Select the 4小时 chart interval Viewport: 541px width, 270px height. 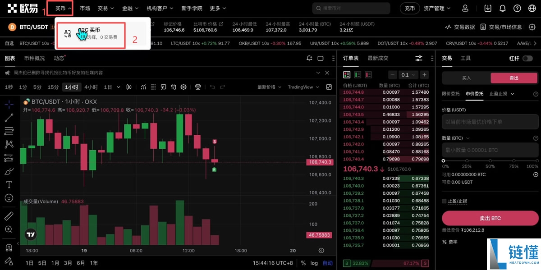[x=91, y=87]
